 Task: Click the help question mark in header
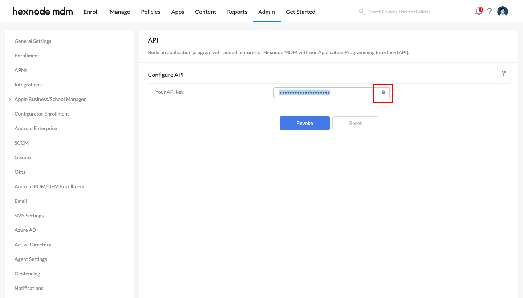[490, 11]
